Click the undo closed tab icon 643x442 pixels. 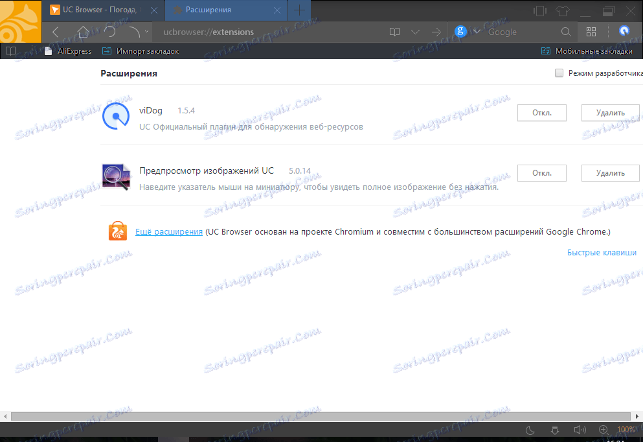133,32
